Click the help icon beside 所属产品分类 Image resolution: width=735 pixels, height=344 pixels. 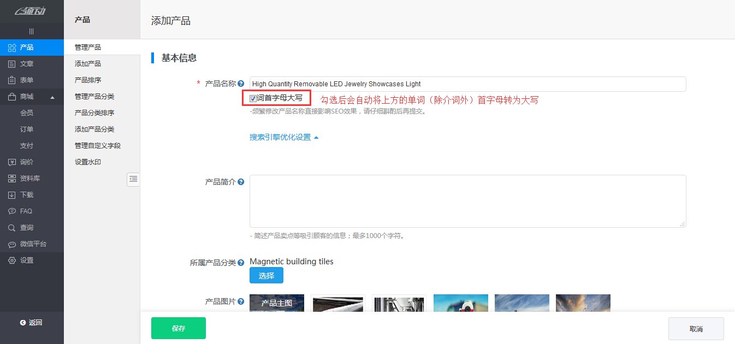pyautogui.click(x=241, y=263)
